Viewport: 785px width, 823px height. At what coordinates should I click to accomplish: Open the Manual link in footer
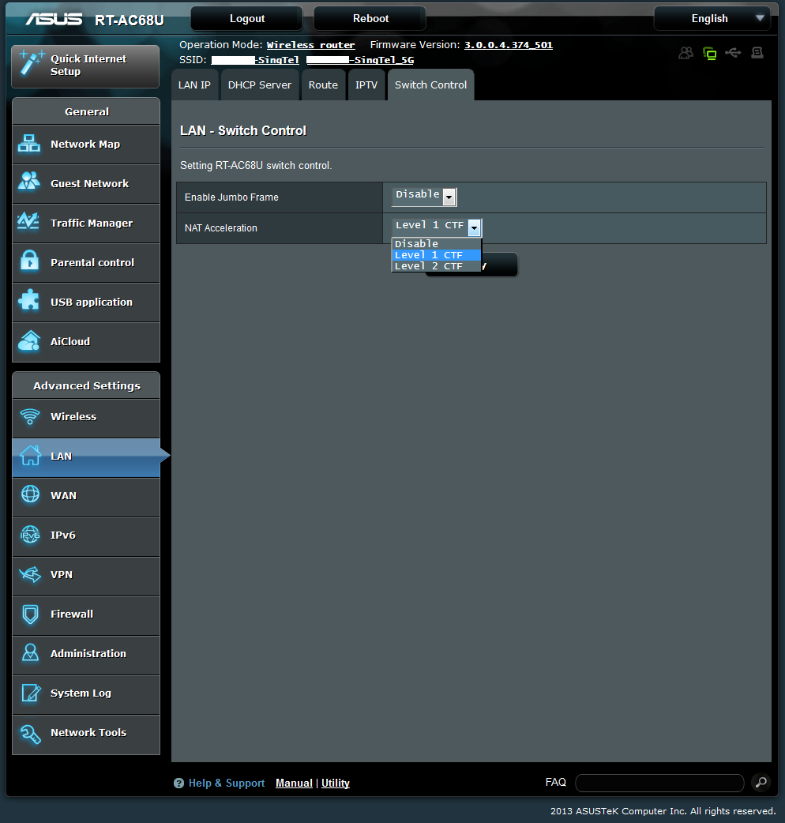(x=294, y=783)
